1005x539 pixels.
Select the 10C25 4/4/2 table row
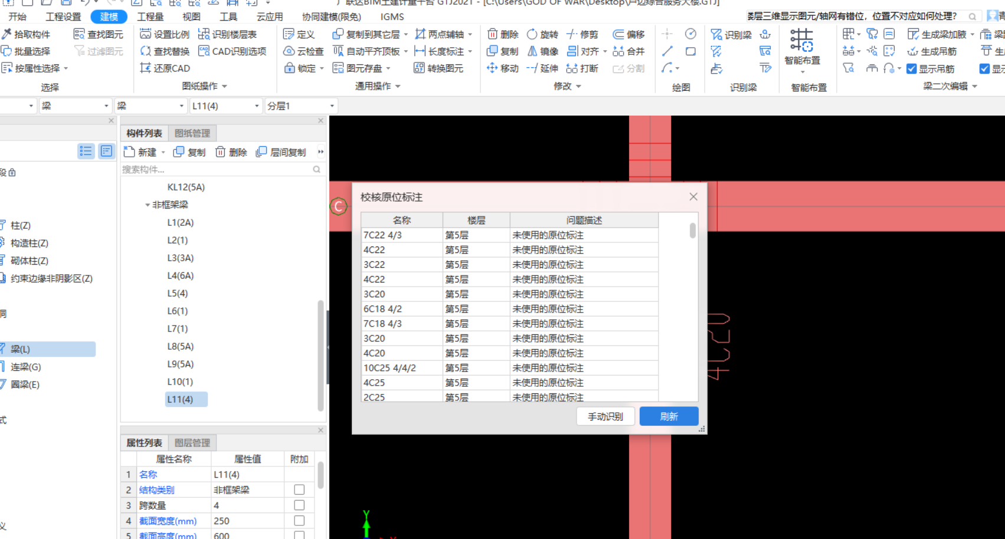tap(509, 367)
